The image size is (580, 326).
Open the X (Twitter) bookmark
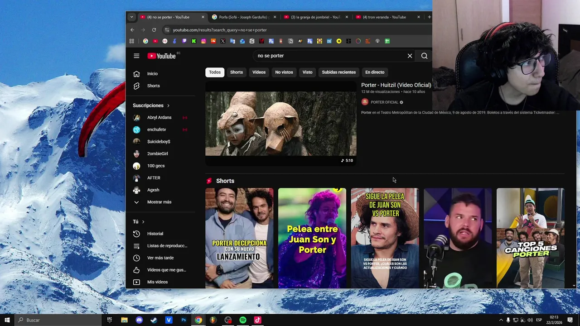pos(223,41)
